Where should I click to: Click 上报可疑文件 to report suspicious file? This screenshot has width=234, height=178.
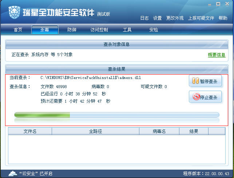point(201,18)
